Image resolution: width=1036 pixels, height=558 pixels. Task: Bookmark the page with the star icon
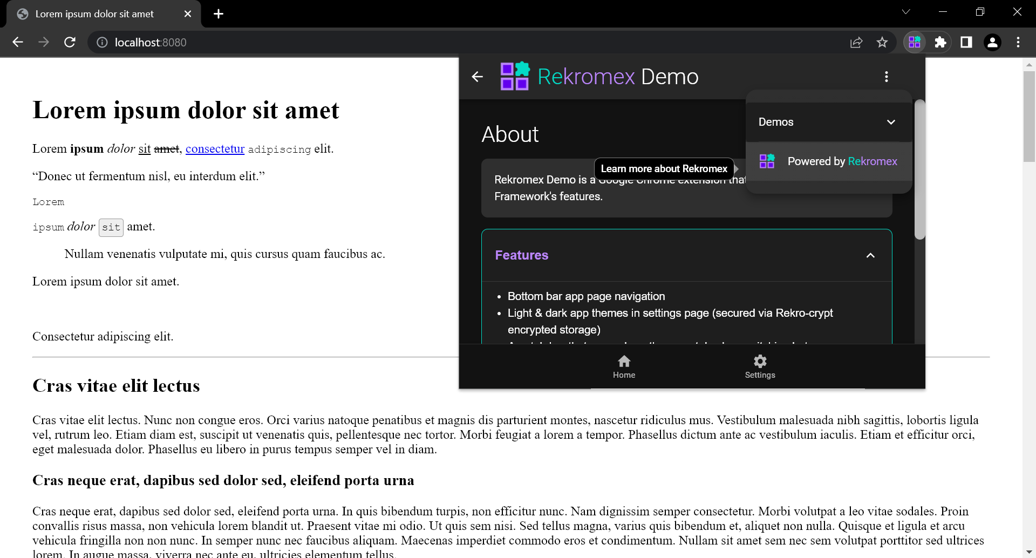click(x=882, y=42)
